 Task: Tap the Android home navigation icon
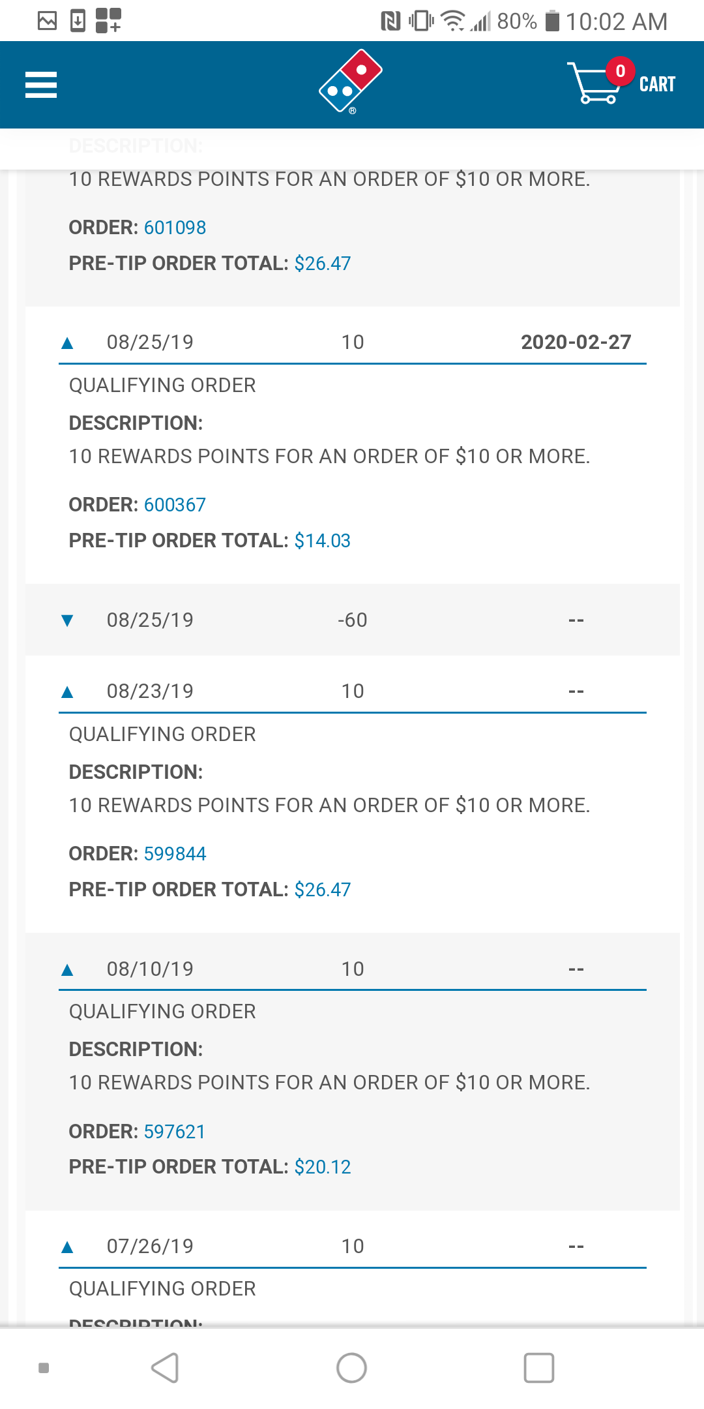[351, 1367]
